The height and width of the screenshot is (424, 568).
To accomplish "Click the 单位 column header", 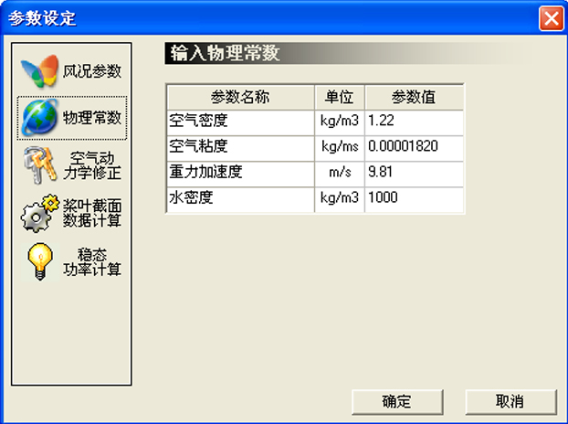I will 340,97.
